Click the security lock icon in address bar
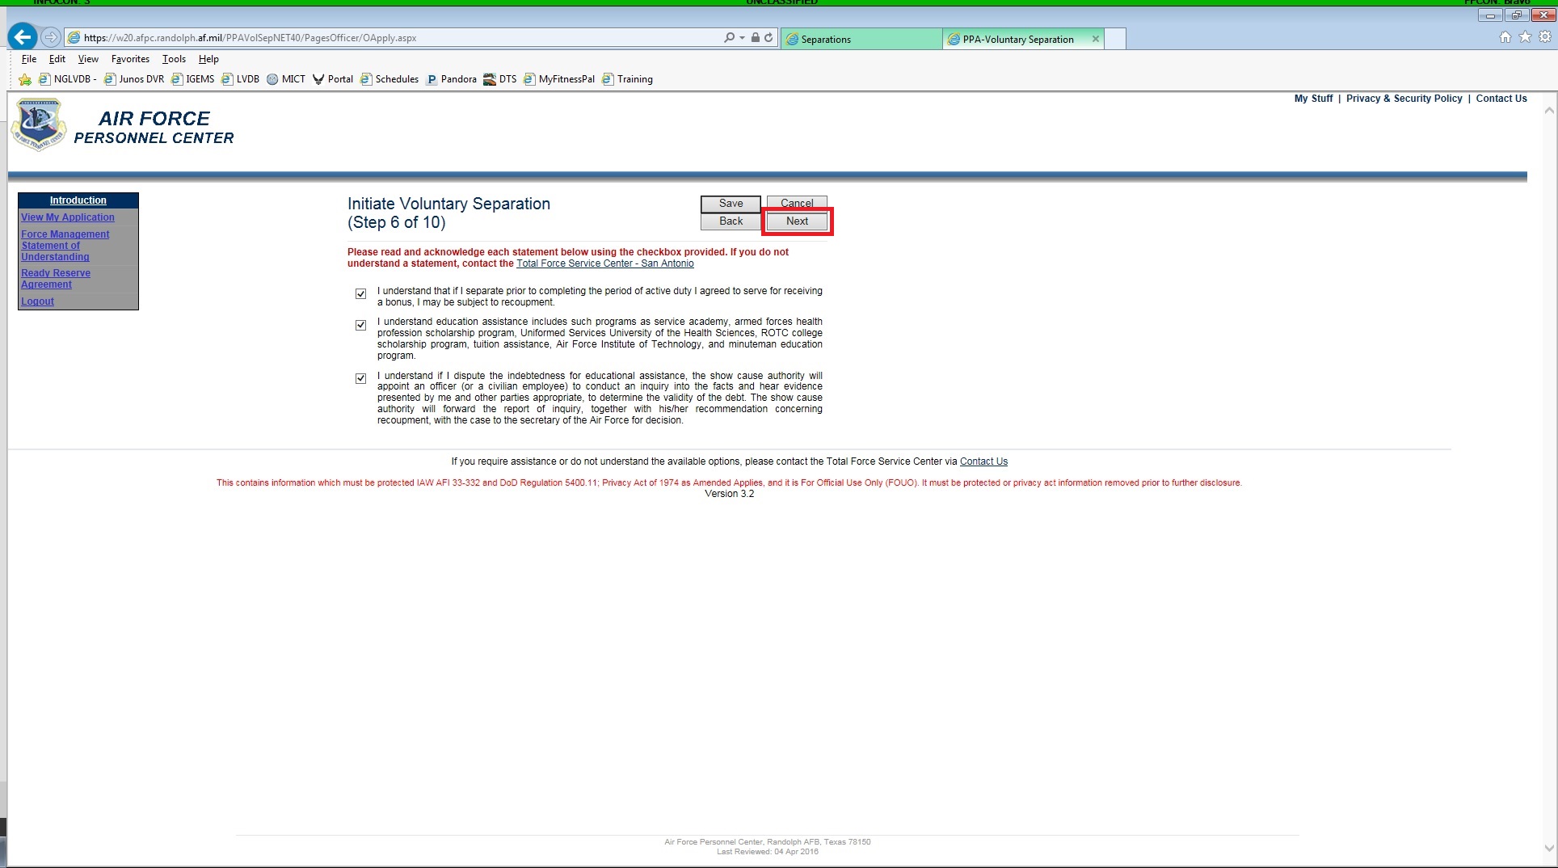 (x=755, y=37)
